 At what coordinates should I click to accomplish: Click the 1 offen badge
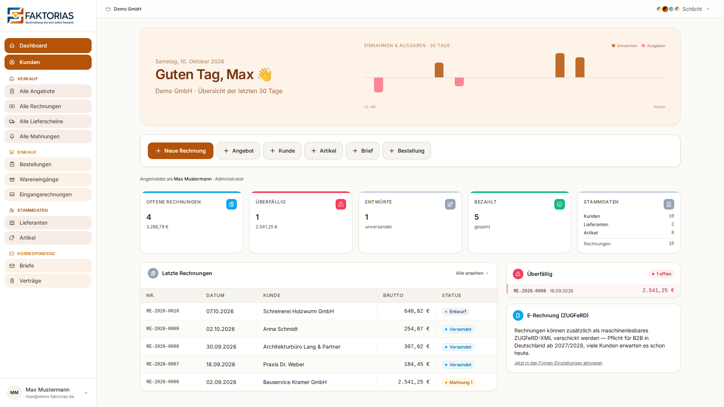[x=661, y=274]
